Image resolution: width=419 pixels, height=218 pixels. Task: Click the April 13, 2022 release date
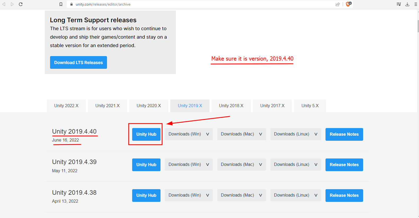[x=65, y=201]
